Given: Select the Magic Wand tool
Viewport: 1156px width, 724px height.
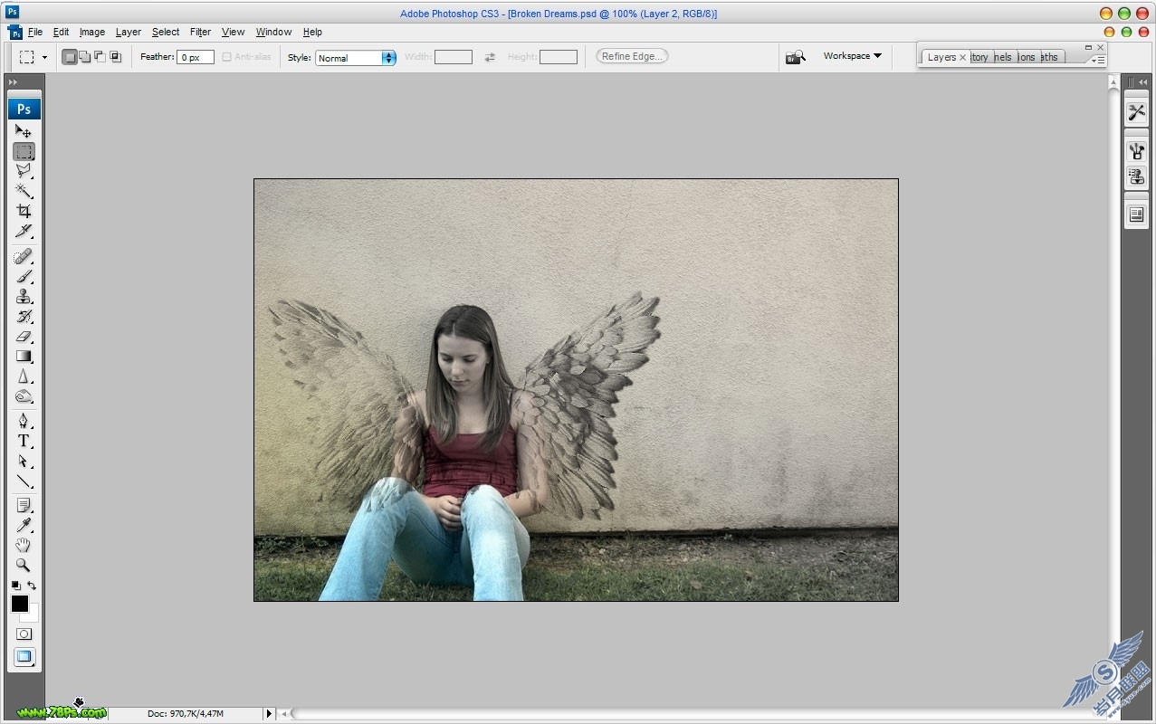Looking at the screenshot, I should tap(24, 191).
